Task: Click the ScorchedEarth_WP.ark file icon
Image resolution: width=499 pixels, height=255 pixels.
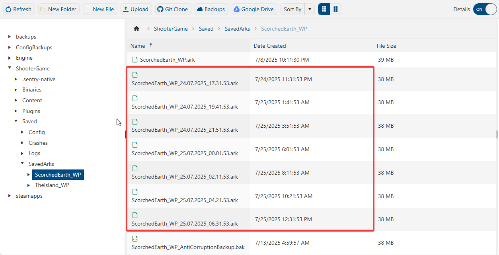Action: tap(134, 60)
